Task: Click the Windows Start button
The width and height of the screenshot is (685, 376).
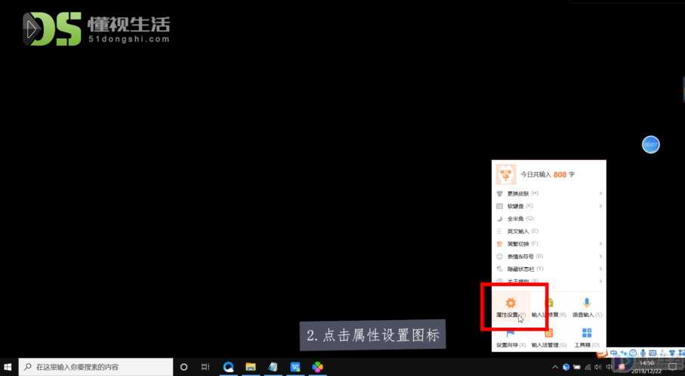Action: (x=8, y=367)
